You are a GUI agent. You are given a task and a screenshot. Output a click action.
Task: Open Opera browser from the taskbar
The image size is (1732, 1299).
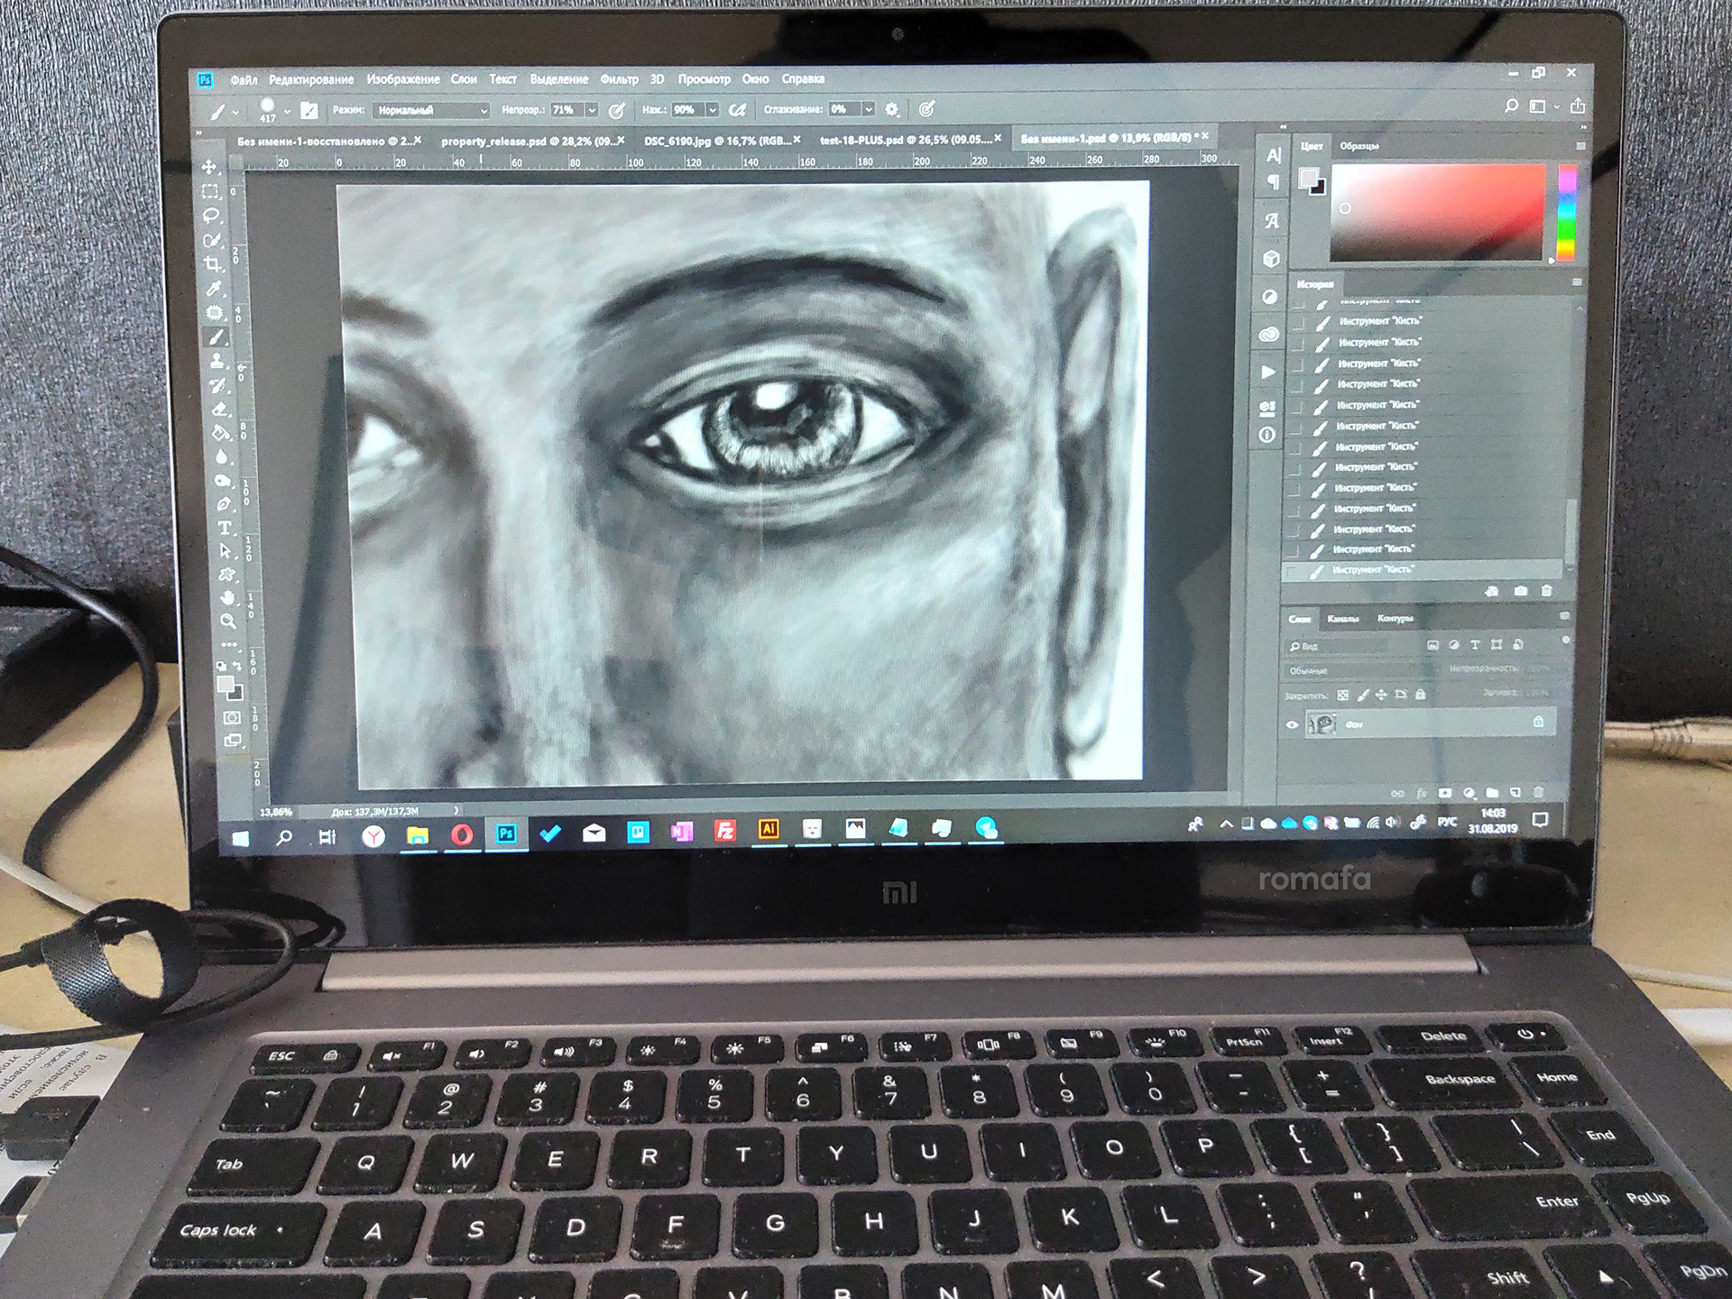point(462,834)
